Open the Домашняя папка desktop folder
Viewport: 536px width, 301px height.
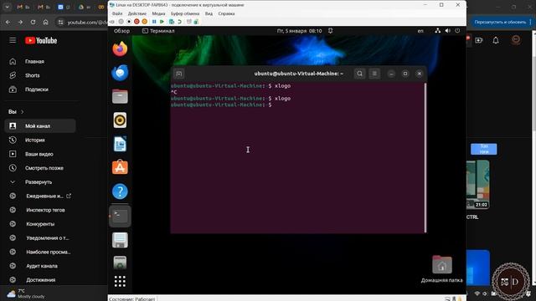click(441, 269)
